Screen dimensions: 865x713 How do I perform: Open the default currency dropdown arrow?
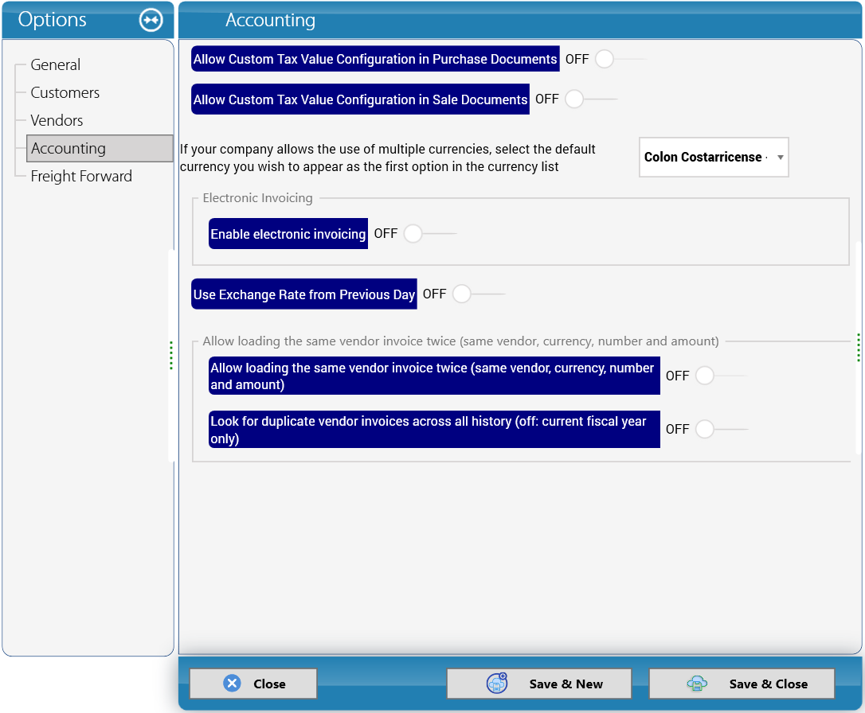point(780,157)
